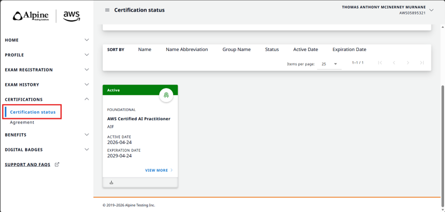Click the certification badge ribbon icon
445x212 pixels.
[166, 95]
